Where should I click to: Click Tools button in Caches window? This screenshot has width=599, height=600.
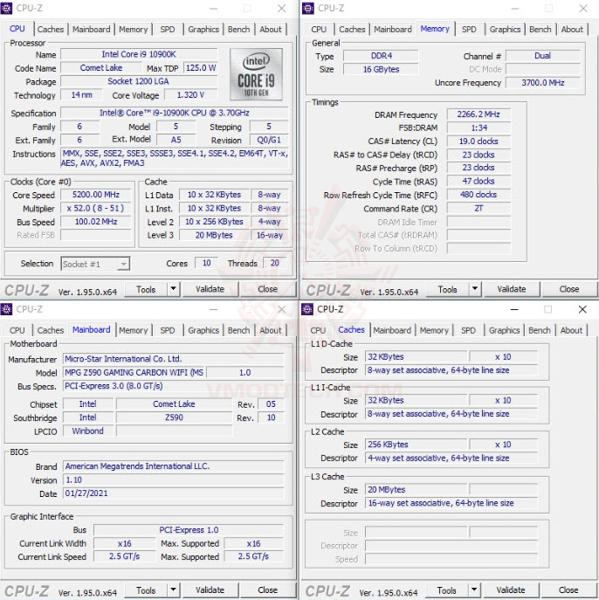point(446,590)
